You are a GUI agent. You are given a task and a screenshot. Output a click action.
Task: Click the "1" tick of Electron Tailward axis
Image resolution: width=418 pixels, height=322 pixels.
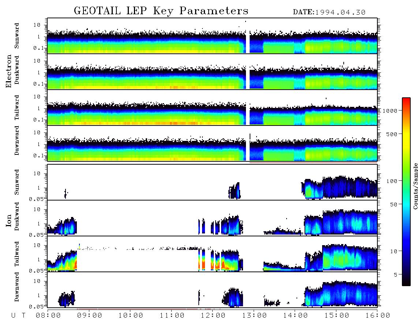pos(39,108)
